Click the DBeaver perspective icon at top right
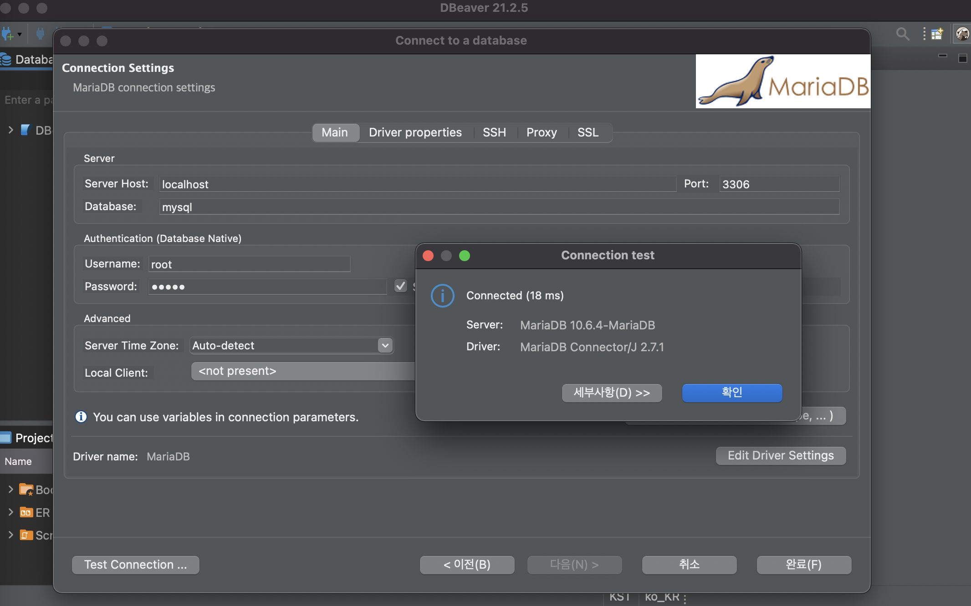This screenshot has width=971, height=606. coord(962,34)
